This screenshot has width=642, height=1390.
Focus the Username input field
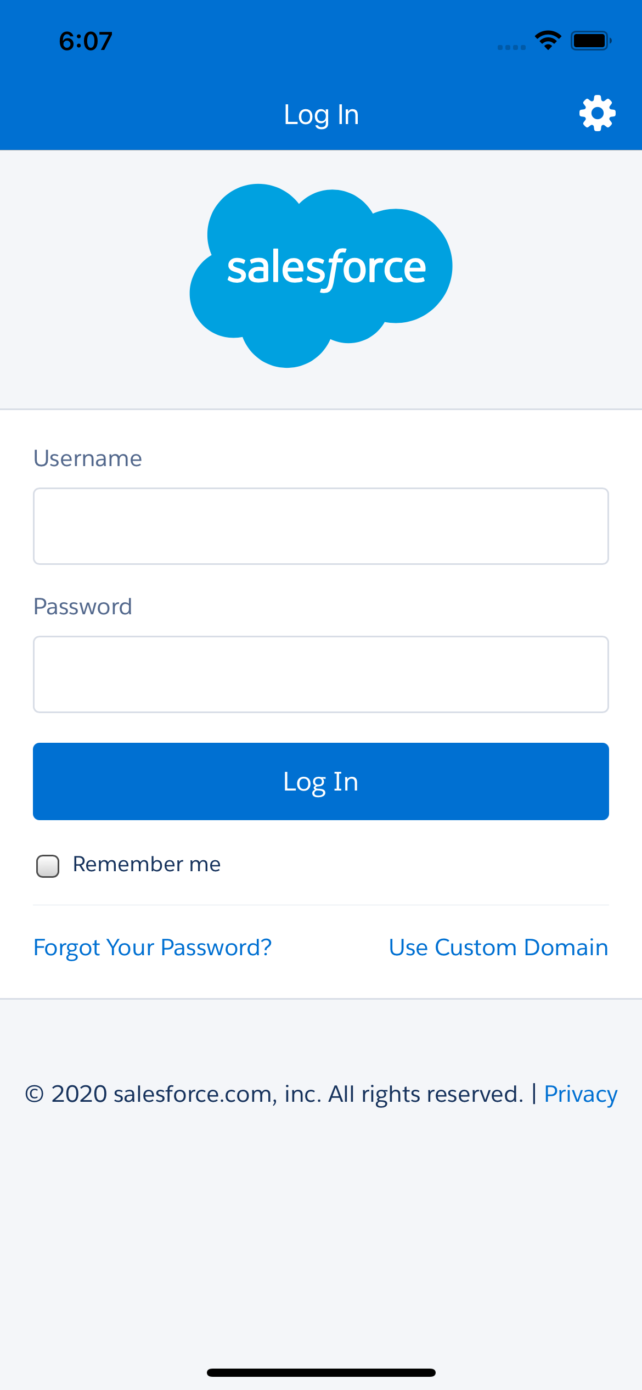tap(321, 526)
